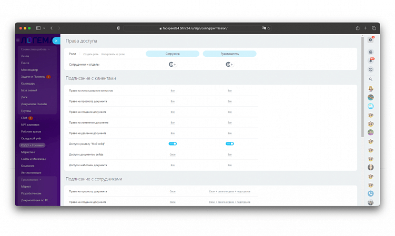Screen dimensions: 395x236
Task: Open Диск in sidebar
Action: [x=24, y=97]
